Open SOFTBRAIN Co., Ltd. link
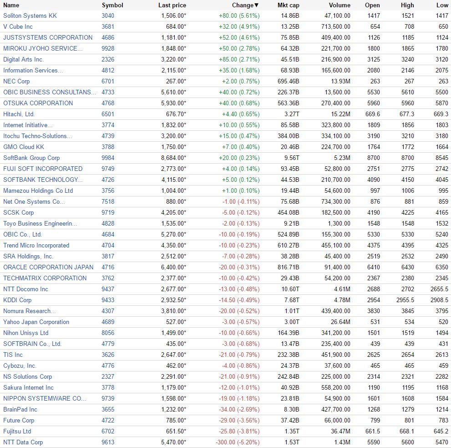 pos(32,344)
